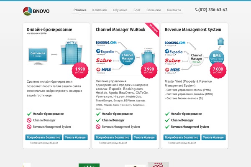Click Booking.com logo in Channel Manager card
The image size is (251, 167).
(x=106, y=43)
